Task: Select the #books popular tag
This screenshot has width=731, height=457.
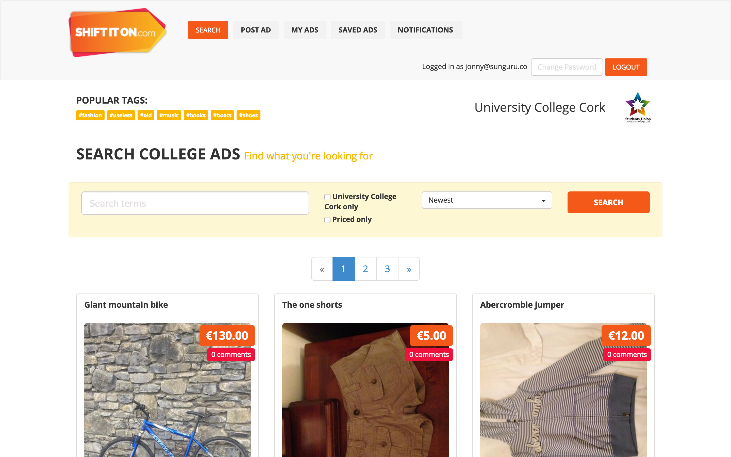Action: (x=195, y=115)
